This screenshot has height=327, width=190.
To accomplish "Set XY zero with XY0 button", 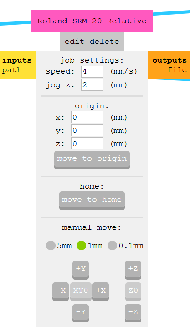I will click(x=81, y=291).
